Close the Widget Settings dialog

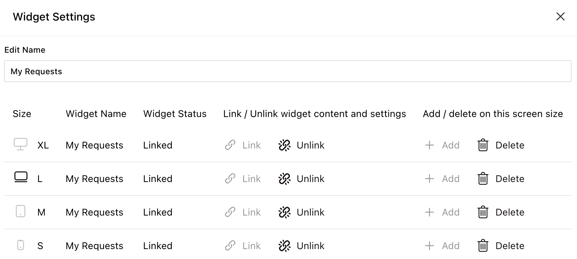click(x=560, y=16)
